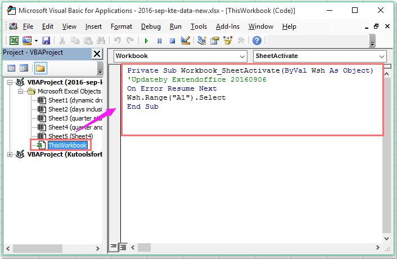Screen dimensions: 397x259
Task: Open the Add-Ins menu
Action: pos(228,26)
